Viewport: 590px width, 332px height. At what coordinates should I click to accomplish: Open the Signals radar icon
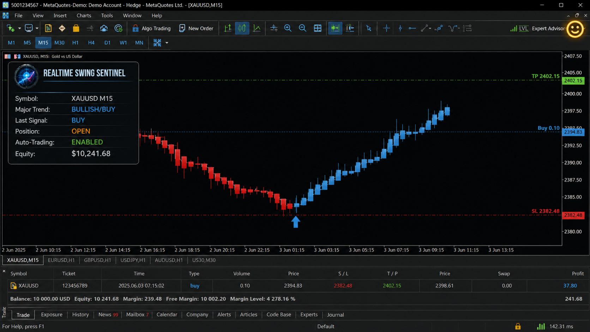[119, 28]
